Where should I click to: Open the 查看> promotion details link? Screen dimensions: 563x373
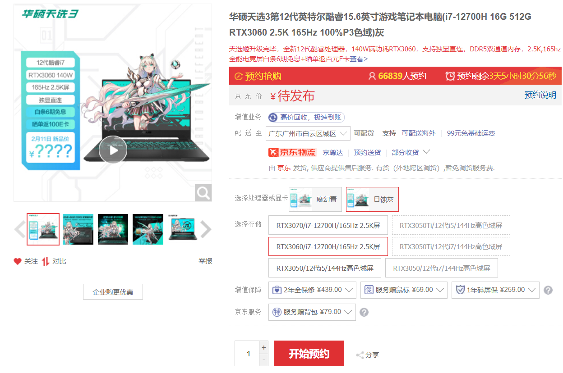pyautogui.click(x=359, y=59)
